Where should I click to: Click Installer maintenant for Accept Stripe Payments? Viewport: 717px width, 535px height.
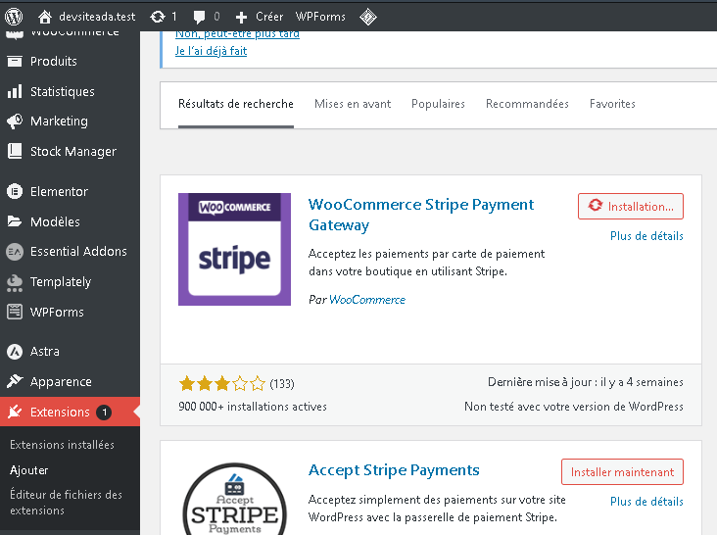point(622,472)
